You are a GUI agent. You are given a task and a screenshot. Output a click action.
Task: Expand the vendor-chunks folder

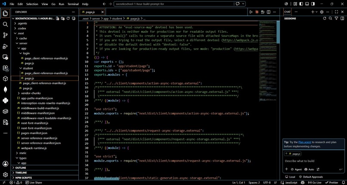tap(31, 93)
